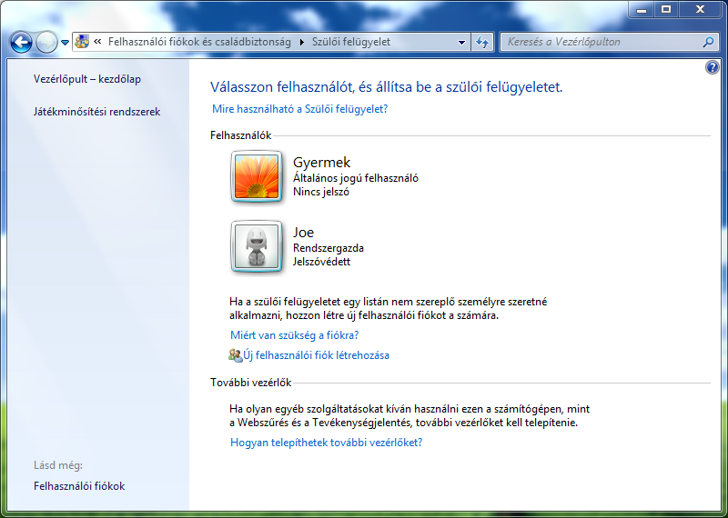Click the Control Panel icon in address bar
The image size is (728, 518).
[82, 42]
